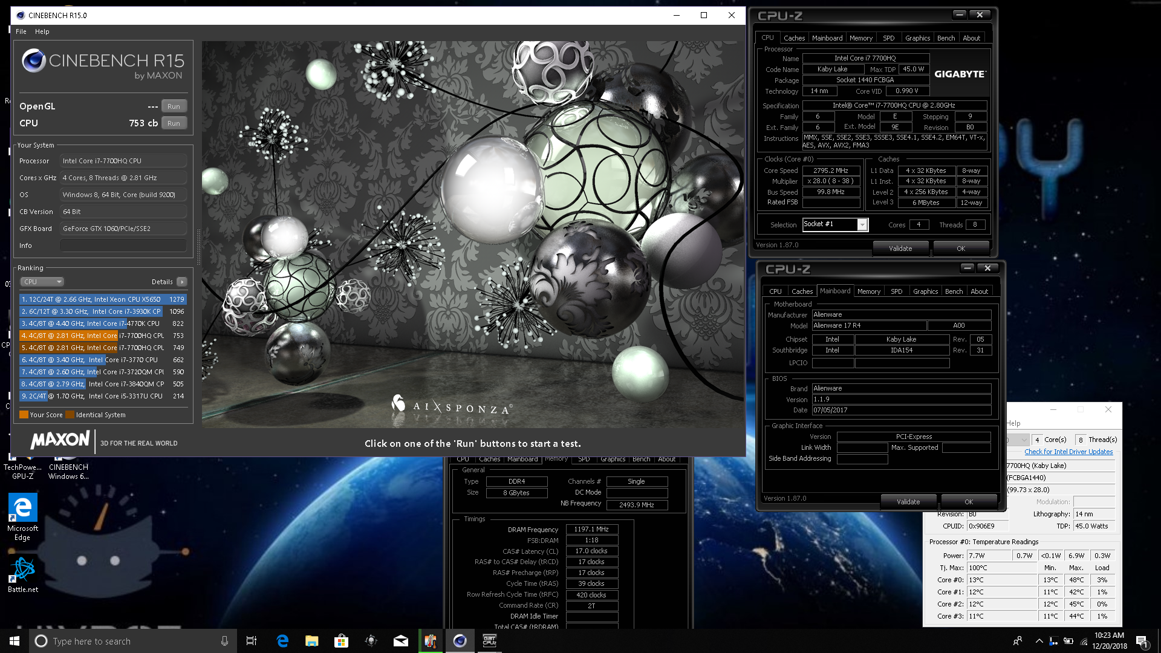Select ranking entry i7-4770K scoring 822
1161x653 pixels.
(103, 323)
